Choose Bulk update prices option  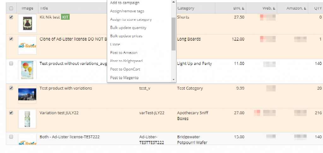coord(126,36)
